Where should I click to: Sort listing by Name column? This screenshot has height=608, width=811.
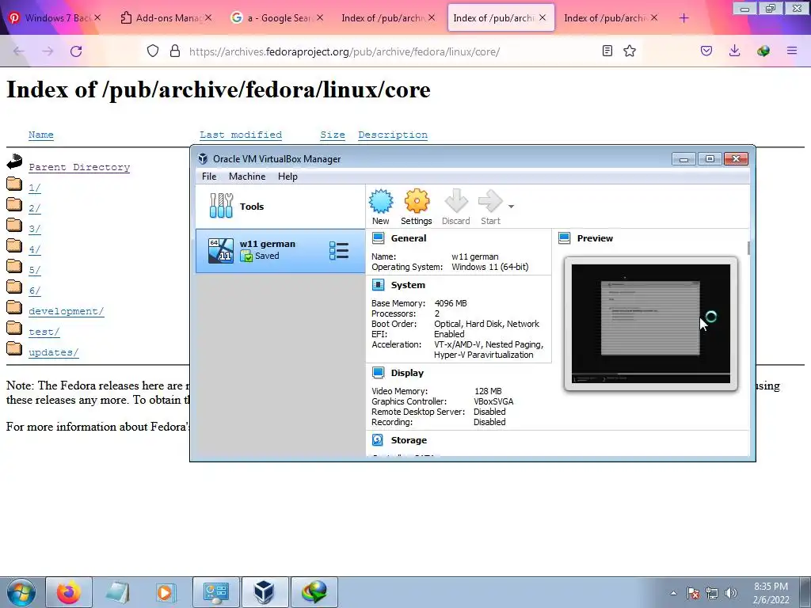pos(41,135)
